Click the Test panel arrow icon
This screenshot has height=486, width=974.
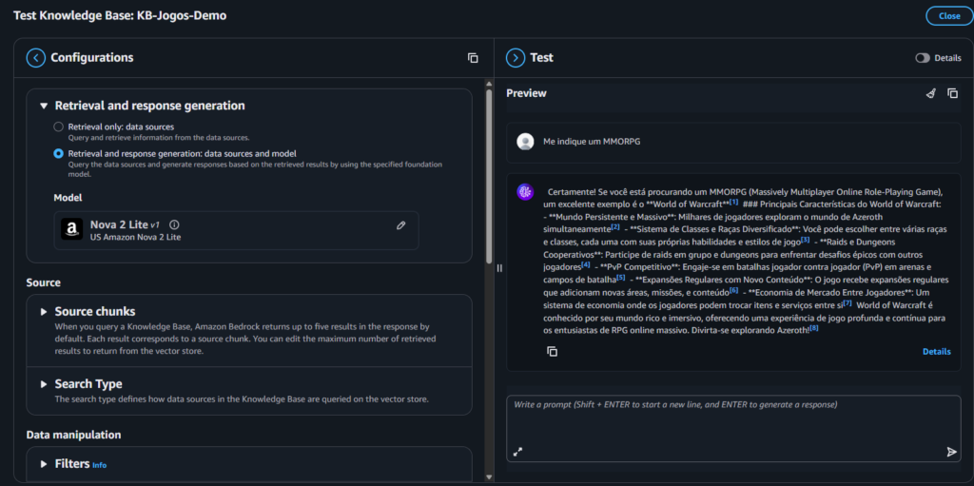pos(516,58)
